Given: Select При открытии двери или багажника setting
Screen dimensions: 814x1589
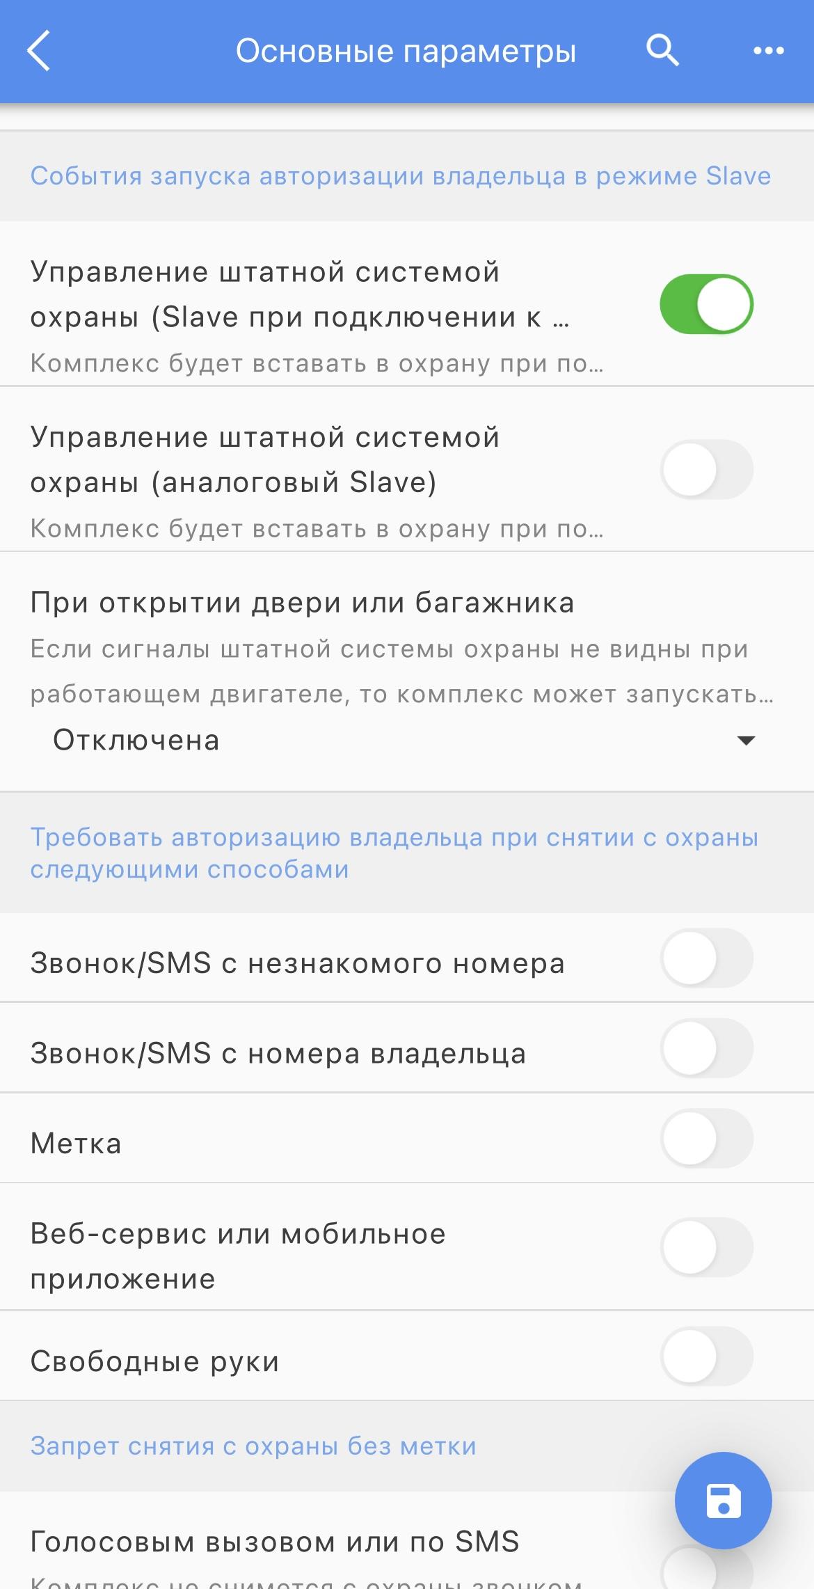Looking at the screenshot, I should click(407, 672).
